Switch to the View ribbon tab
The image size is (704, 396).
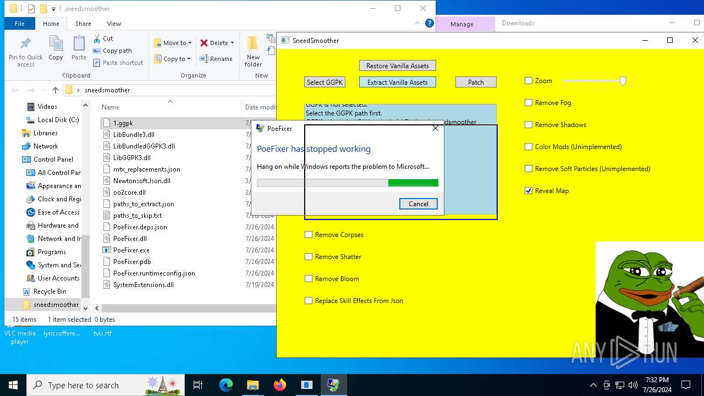pos(114,24)
